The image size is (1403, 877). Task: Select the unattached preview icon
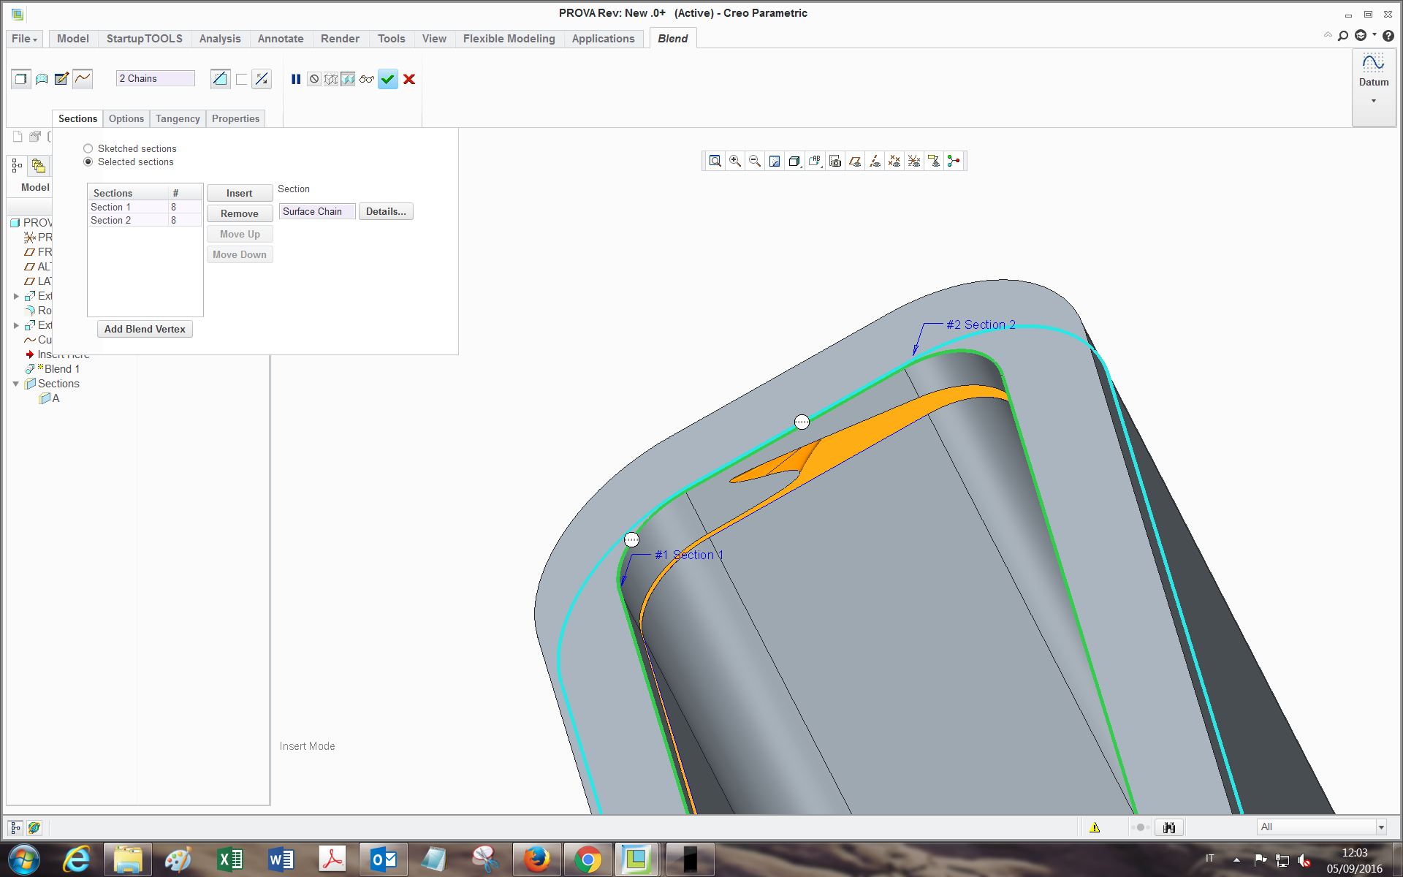[x=331, y=79]
